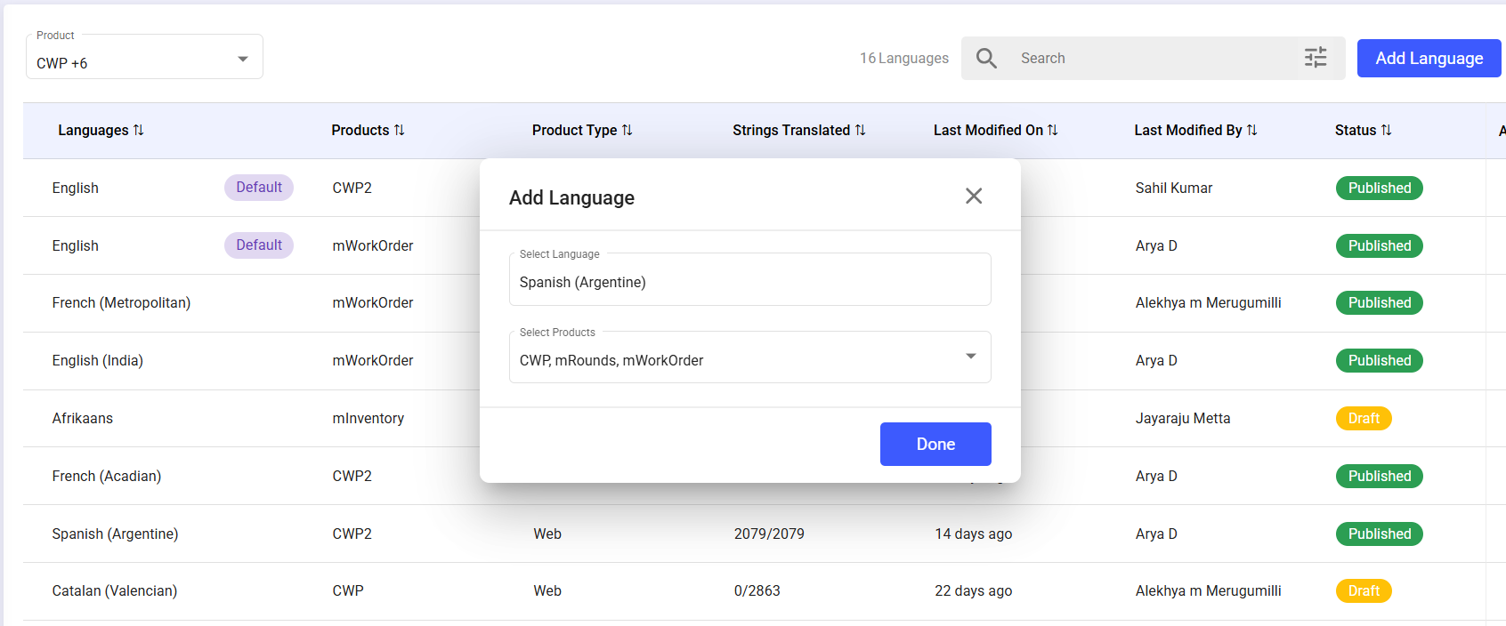This screenshot has height=626, width=1506.
Task: Sort by Products column arrows
Action: point(400,131)
